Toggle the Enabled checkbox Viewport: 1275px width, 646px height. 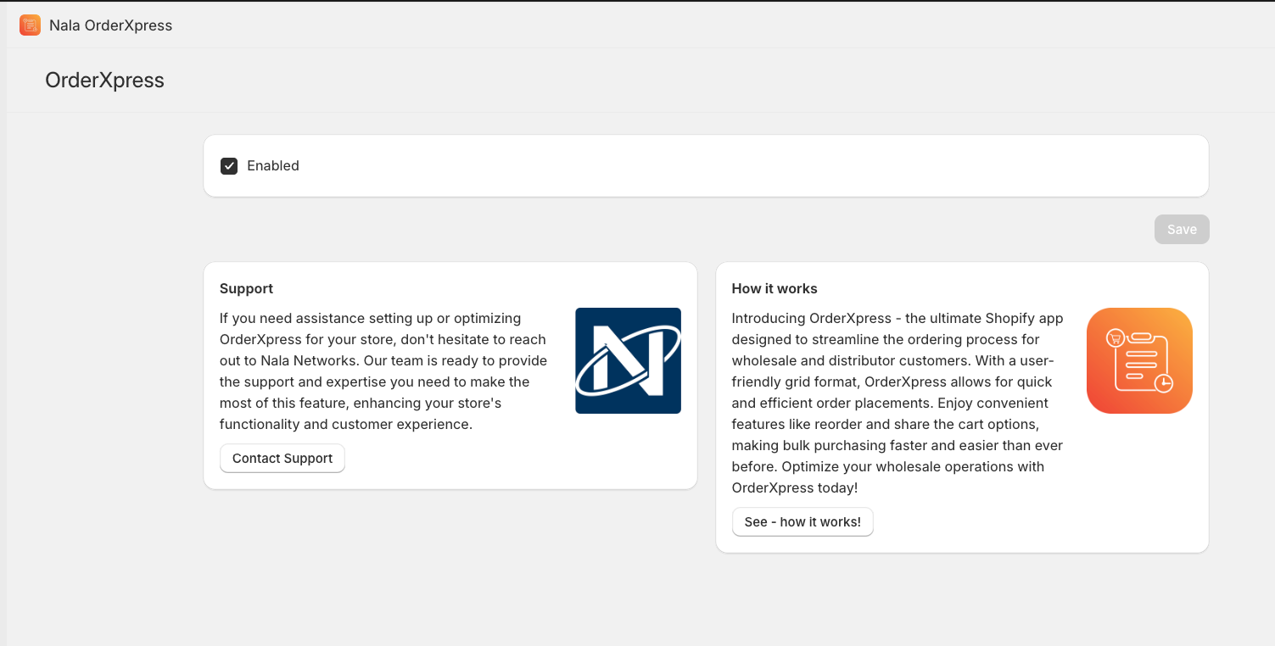point(229,166)
